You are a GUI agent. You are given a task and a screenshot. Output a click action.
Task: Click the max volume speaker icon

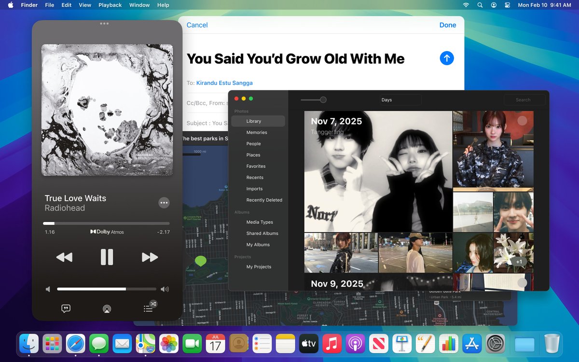[165, 289]
